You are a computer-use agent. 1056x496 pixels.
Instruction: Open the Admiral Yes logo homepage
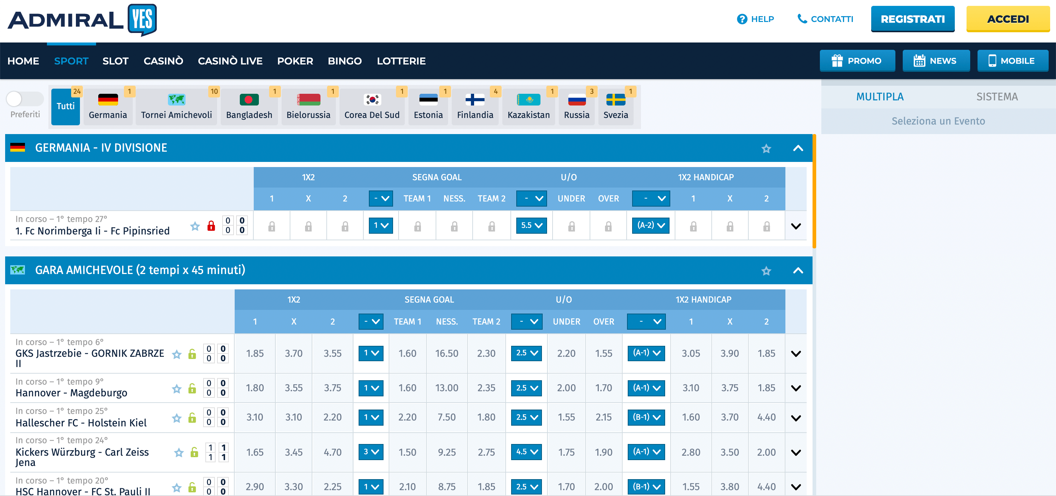pos(82,19)
